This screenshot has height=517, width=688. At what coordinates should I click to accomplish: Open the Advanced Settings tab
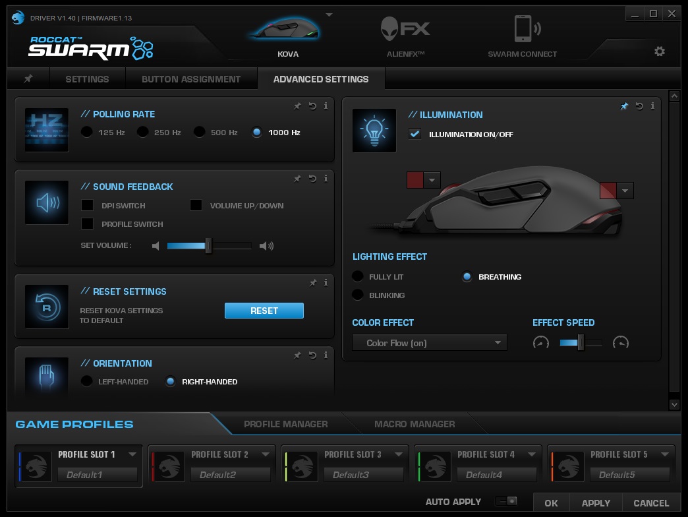[x=321, y=79]
